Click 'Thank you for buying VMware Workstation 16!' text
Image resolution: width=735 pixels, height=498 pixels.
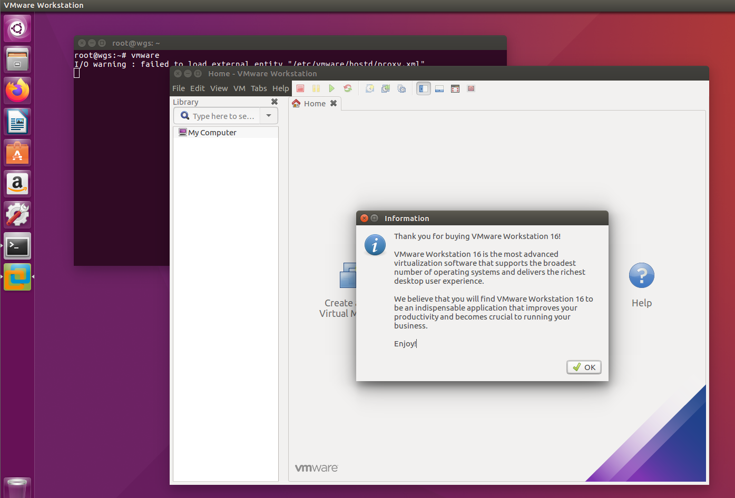pyautogui.click(x=477, y=236)
